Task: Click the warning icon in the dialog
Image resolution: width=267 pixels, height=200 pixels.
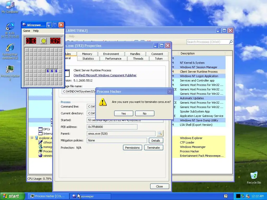Action: pyautogui.click(x=103, y=102)
